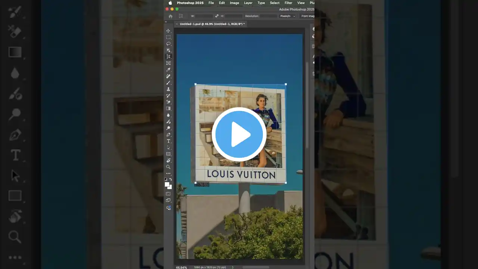Click the bottom-right crop corner handle

(x=286, y=183)
